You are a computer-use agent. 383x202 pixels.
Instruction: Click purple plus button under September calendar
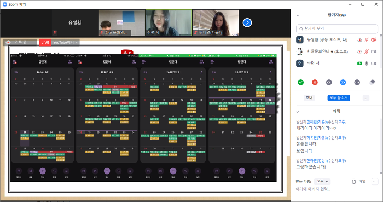pyautogui.click(x=43, y=171)
